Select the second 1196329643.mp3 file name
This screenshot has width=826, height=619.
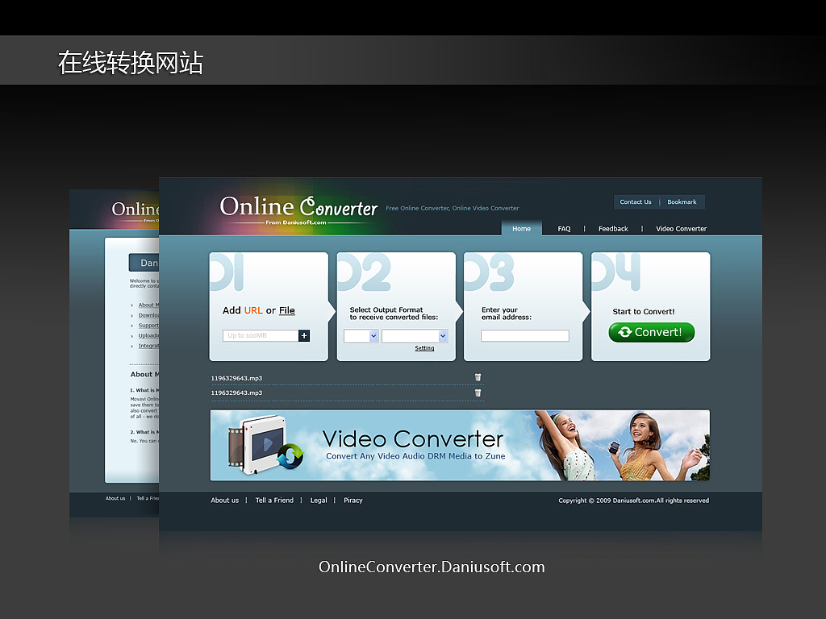point(236,393)
